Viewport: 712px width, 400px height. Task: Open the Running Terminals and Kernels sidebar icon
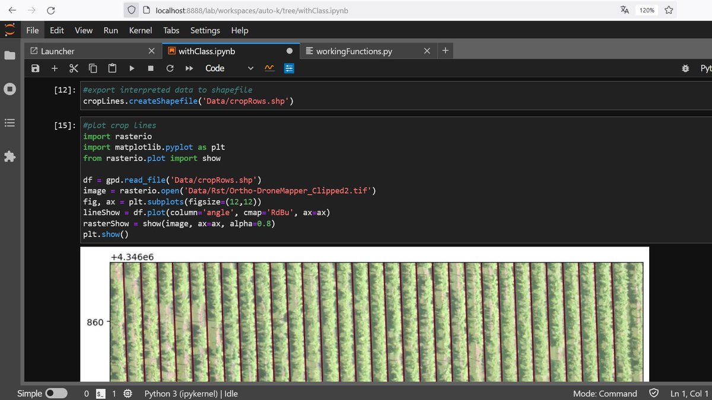pyautogui.click(x=9, y=89)
